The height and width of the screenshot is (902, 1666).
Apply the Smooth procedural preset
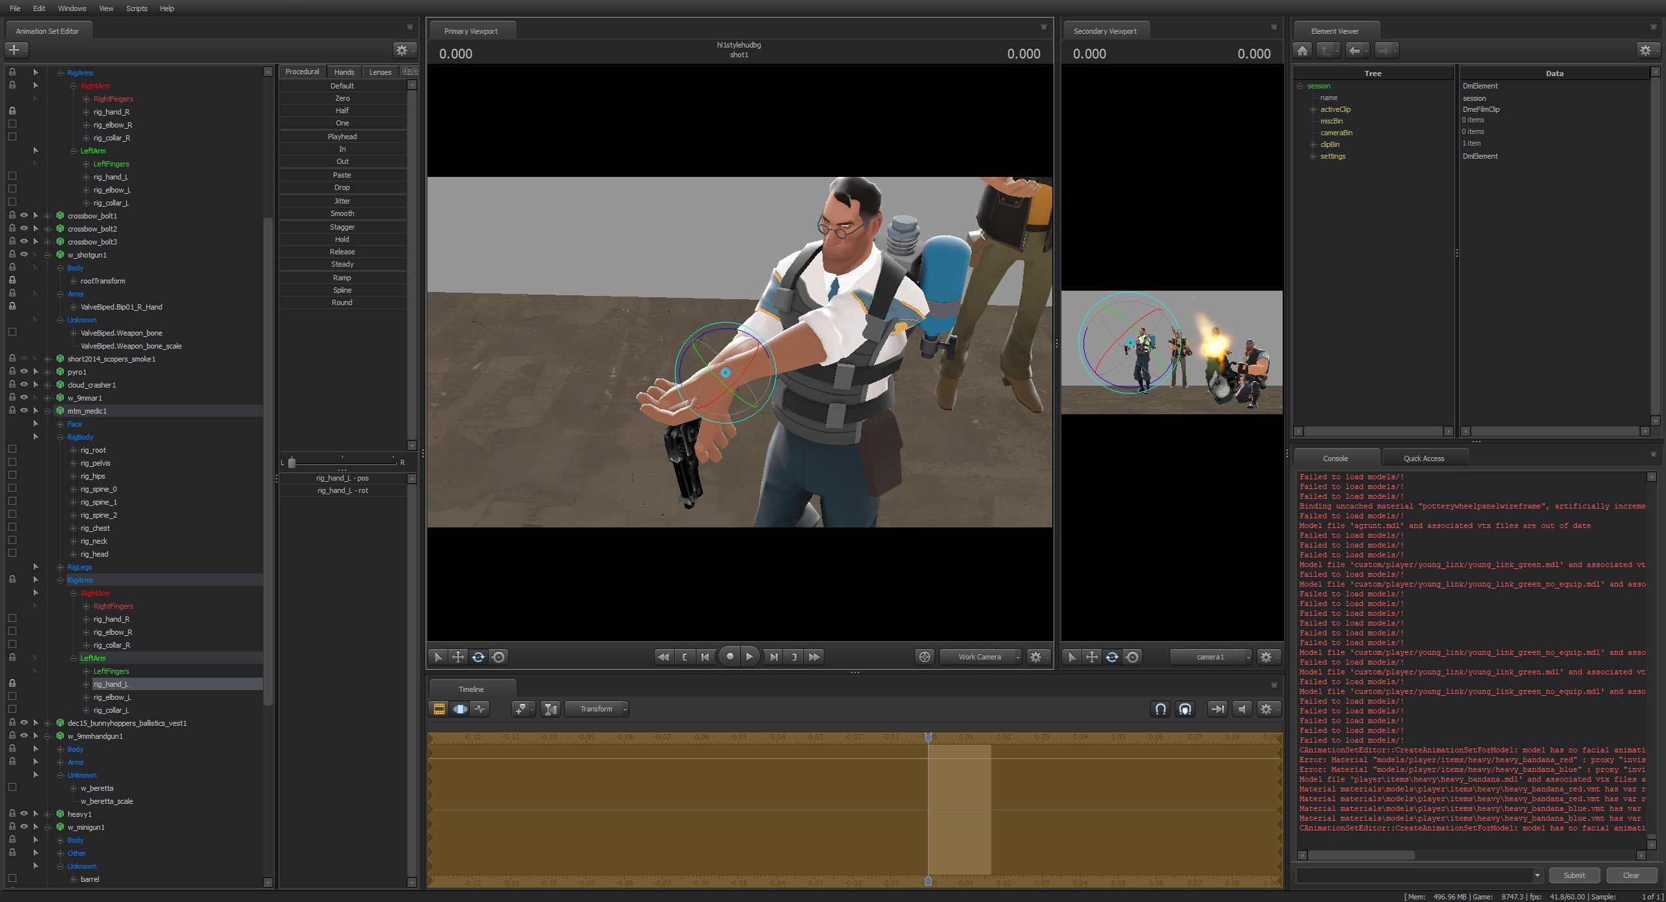[342, 213]
